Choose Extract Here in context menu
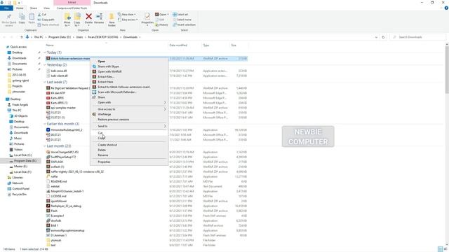The height and width of the screenshot is (252, 449). pyautogui.click(x=105, y=82)
